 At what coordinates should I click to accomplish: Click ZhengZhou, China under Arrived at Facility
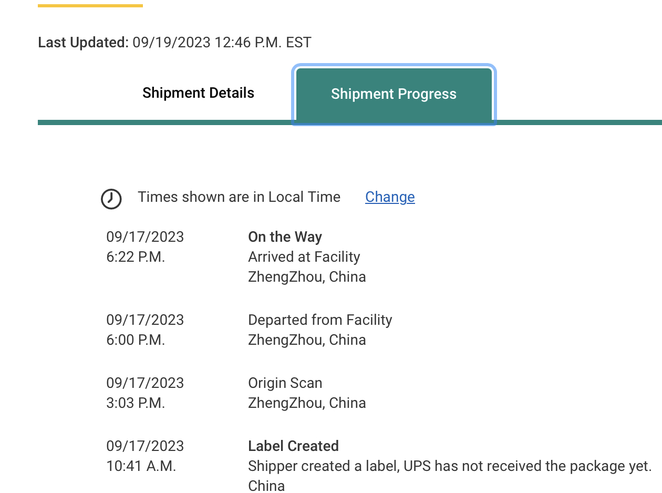307,277
